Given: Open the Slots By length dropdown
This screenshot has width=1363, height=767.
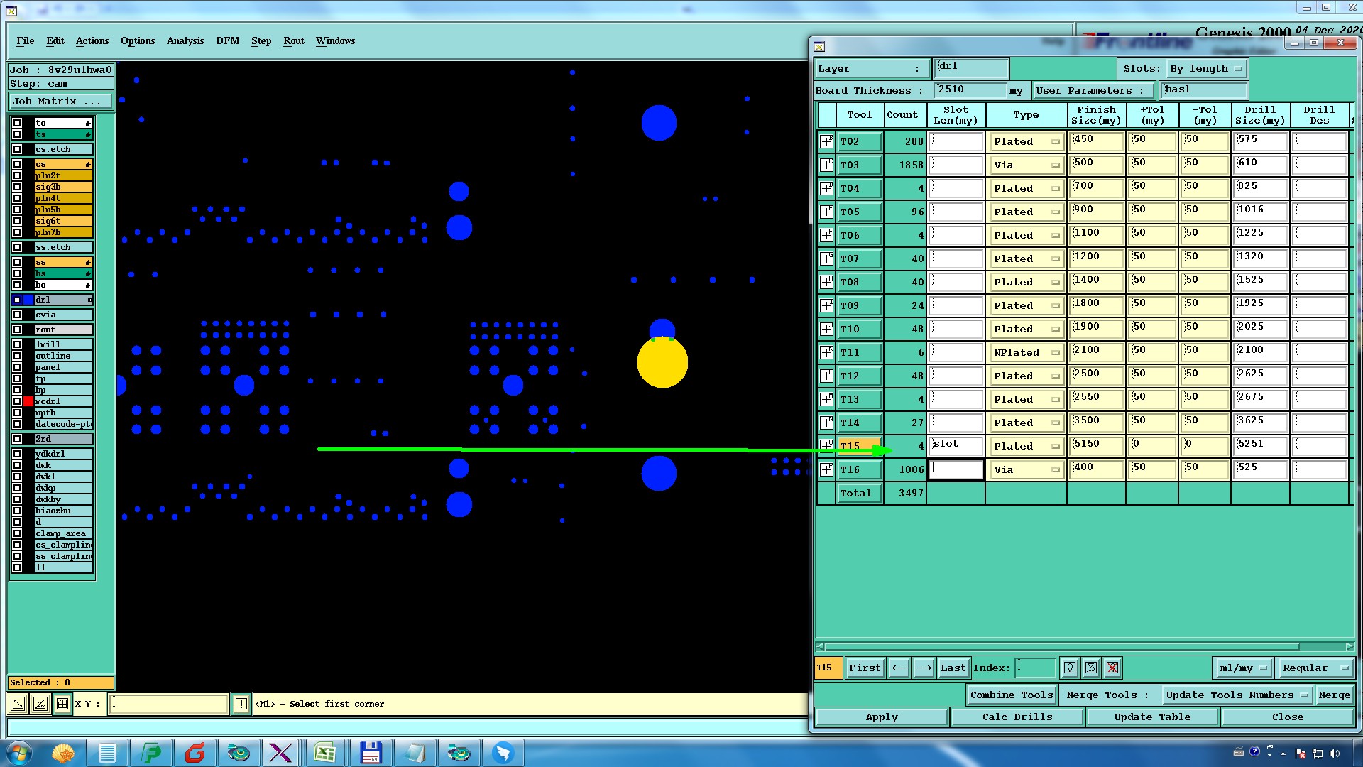Looking at the screenshot, I should tap(1207, 69).
